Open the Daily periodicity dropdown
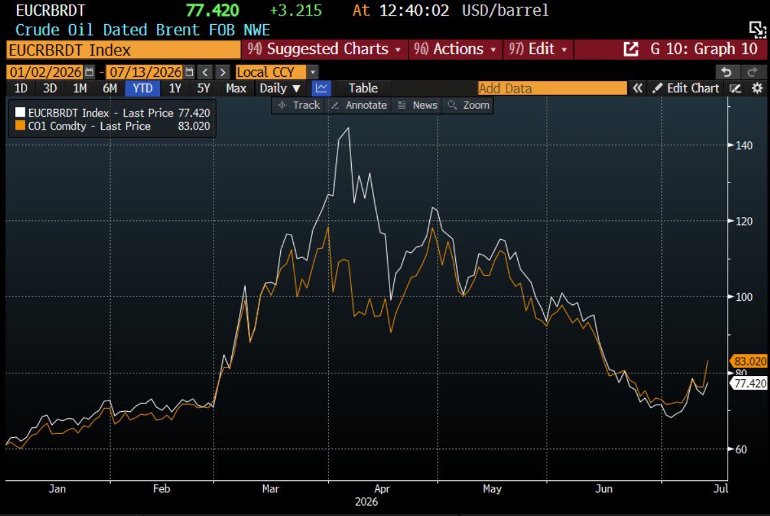Image resolution: width=770 pixels, height=516 pixels. coord(280,89)
